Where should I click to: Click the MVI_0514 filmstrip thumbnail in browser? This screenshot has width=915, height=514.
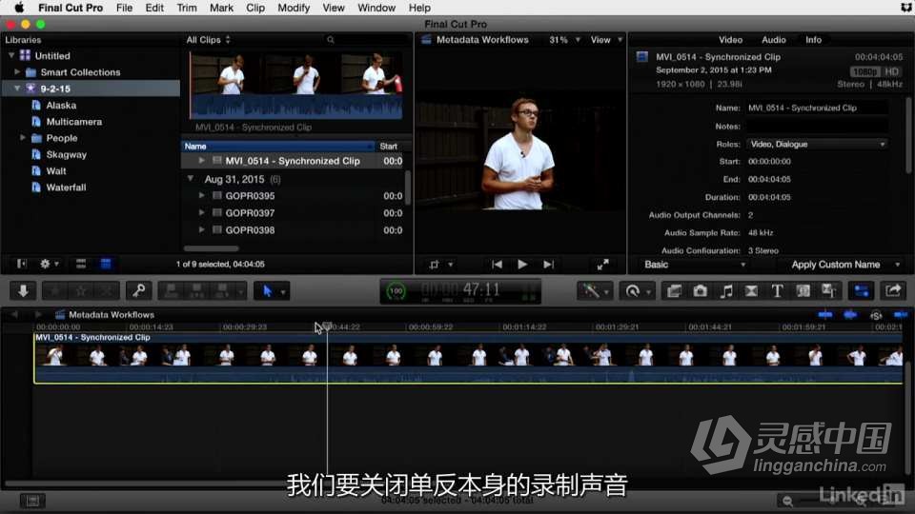(x=295, y=85)
